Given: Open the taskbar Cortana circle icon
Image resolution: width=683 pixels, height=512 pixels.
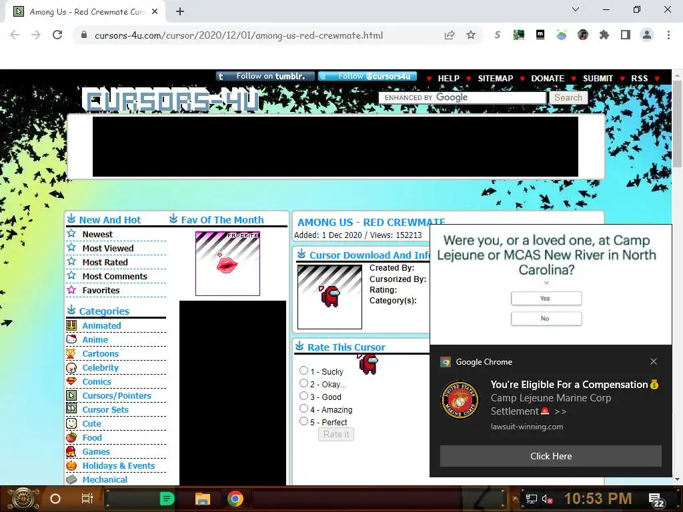Looking at the screenshot, I should [55, 499].
